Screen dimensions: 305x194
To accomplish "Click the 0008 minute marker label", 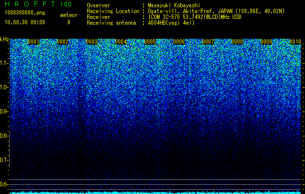I will coord(237,42).
